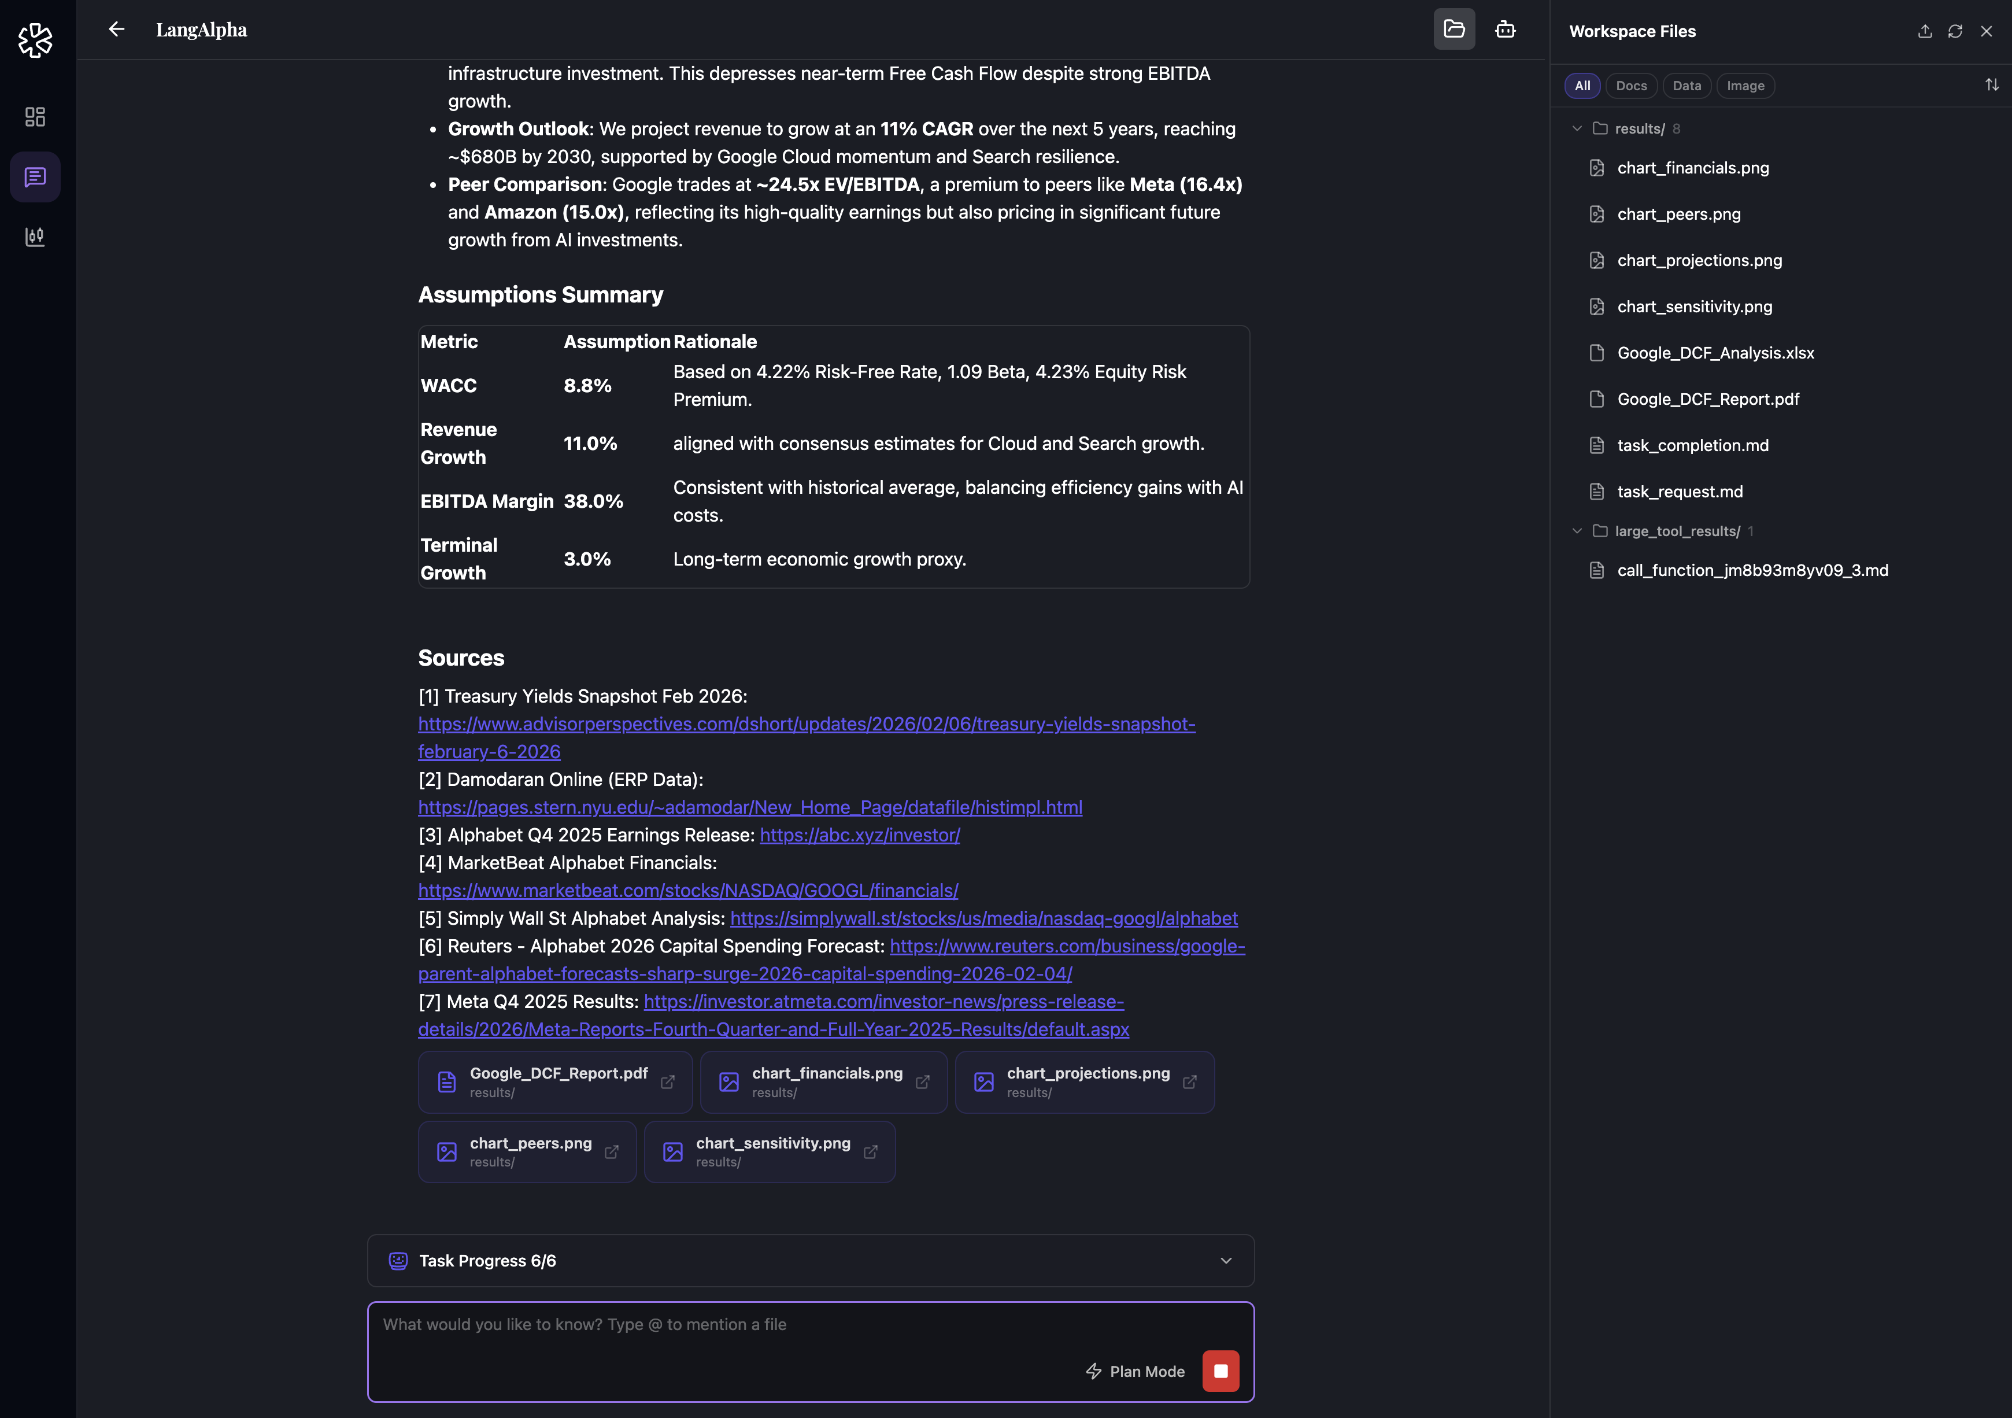Open the market chart icon in sidebar
The height and width of the screenshot is (1418, 2012).
[x=35, y=237]
